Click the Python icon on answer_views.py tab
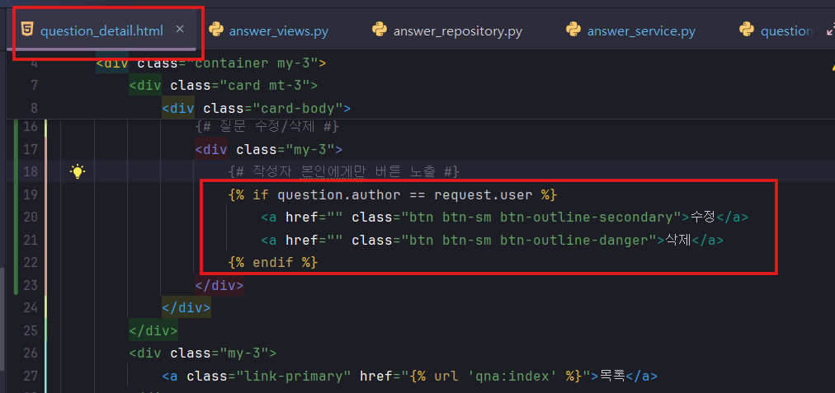 click(215, 30)
